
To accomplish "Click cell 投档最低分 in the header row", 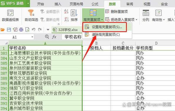I will 123,48.
